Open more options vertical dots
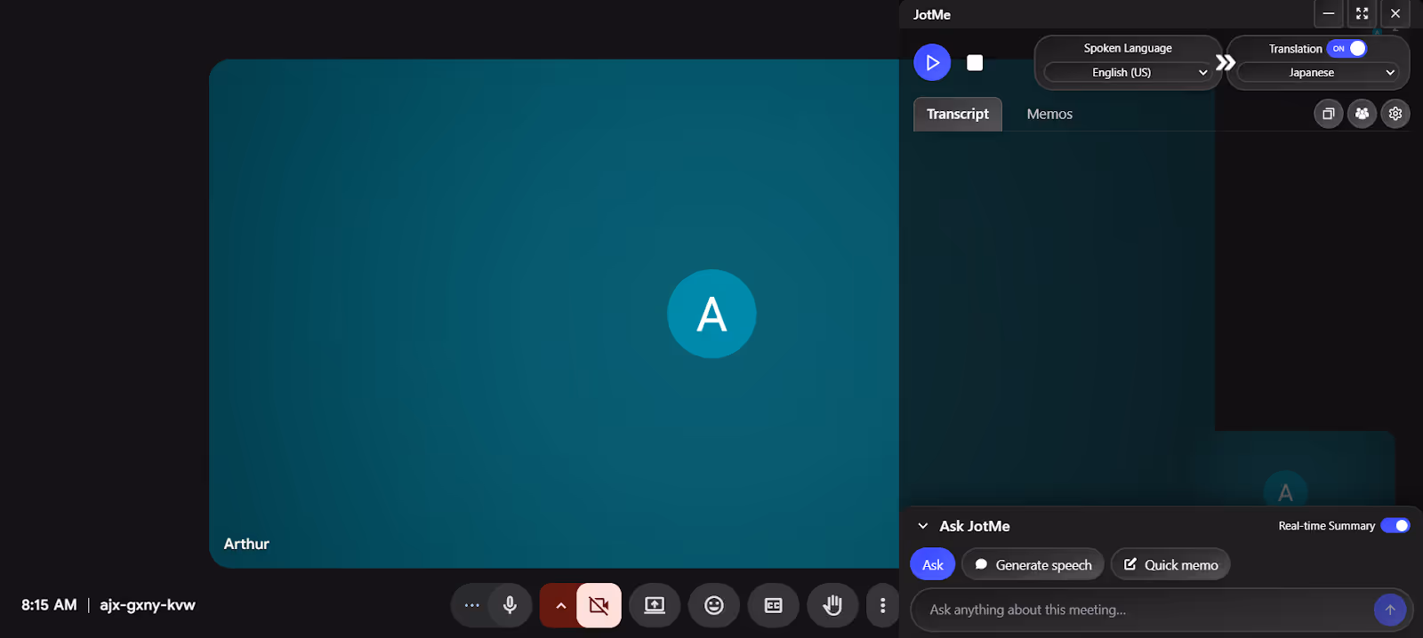The height and width of the screenshot is (638, 1423). tap(882, 605)
